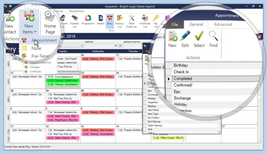
Task: Open the Tenancy List icon
Action: tap(120, 21)
